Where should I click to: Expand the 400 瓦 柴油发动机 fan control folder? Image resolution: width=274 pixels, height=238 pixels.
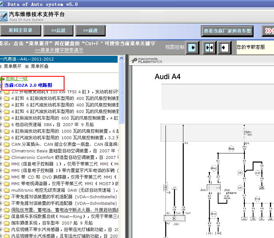coord(1,98)
